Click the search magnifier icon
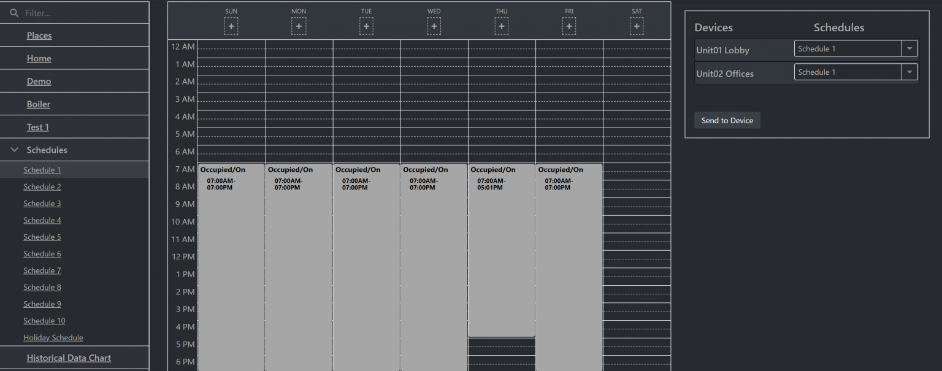 pos(13,12)
